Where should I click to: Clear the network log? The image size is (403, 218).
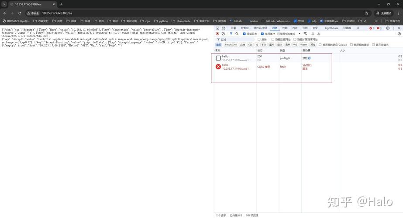click(224, 34)
